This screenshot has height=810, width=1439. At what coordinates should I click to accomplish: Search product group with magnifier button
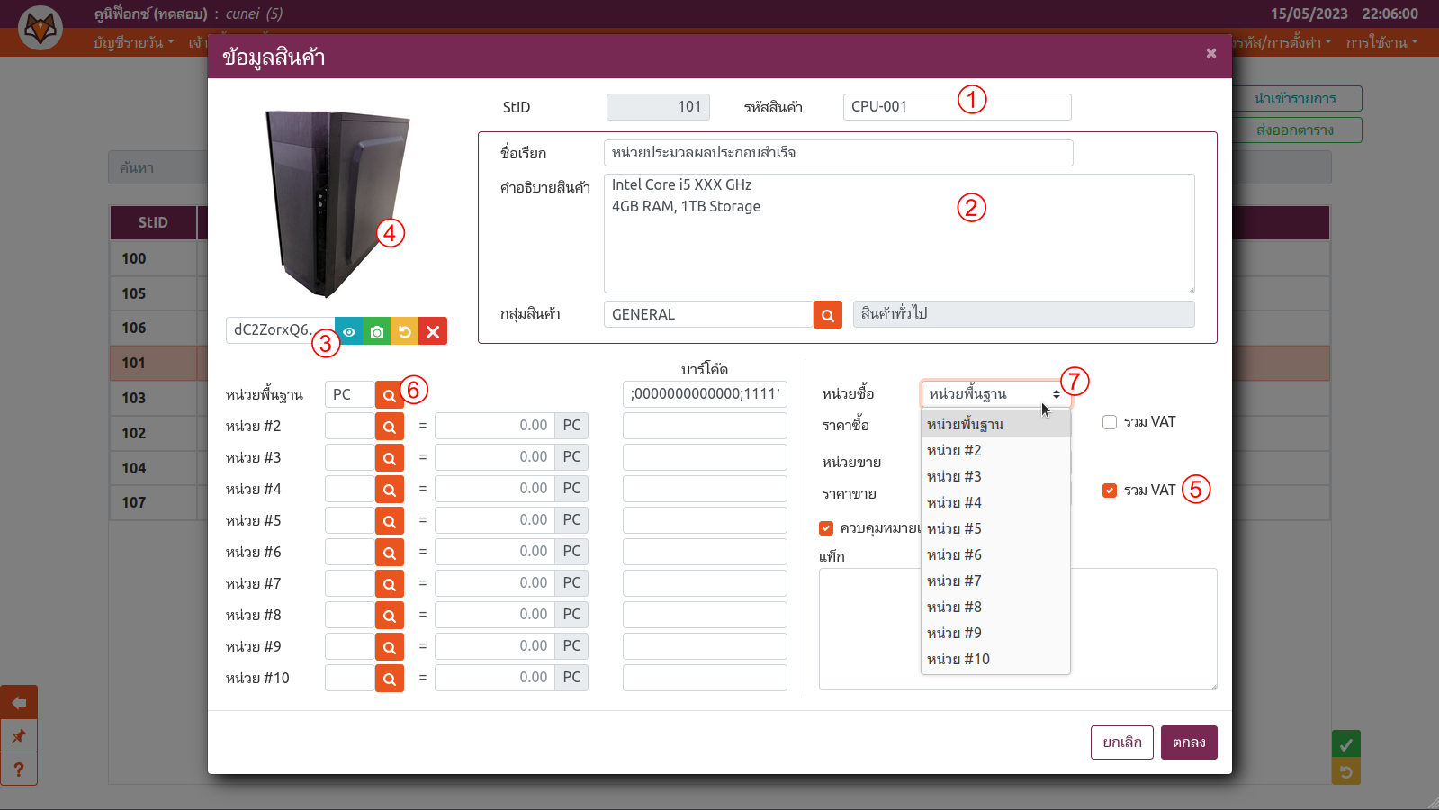(x=827, y=315)
